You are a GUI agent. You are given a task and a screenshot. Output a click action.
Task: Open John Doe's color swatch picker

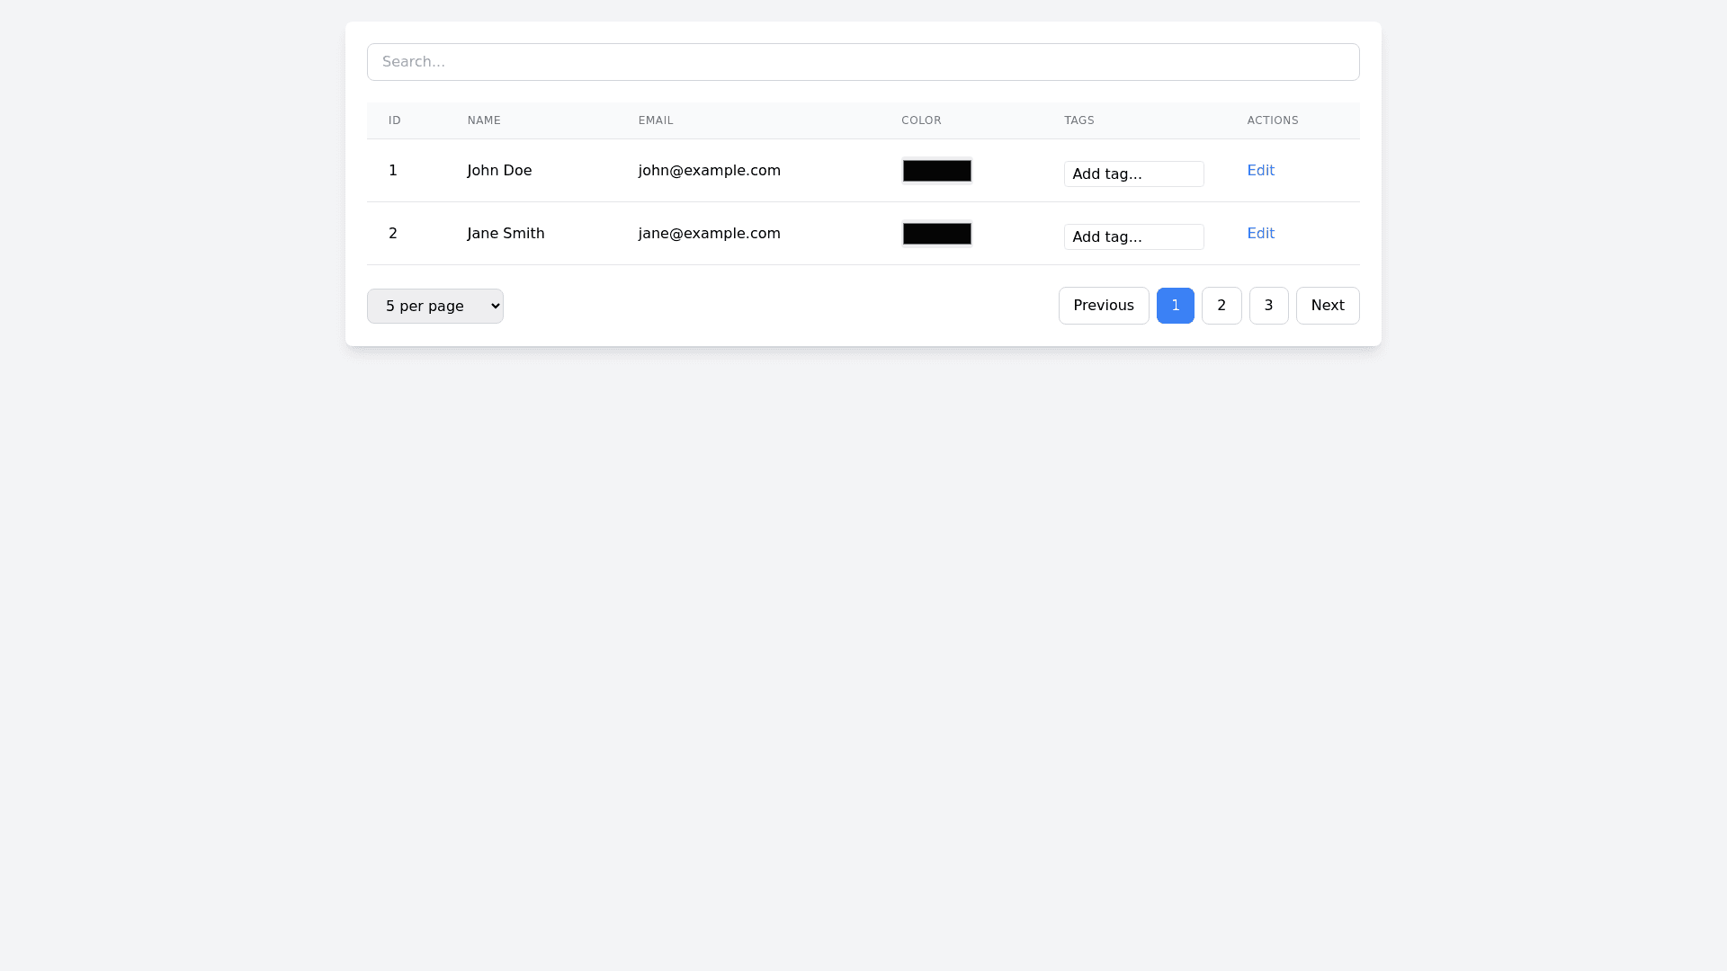click(936, 171)
